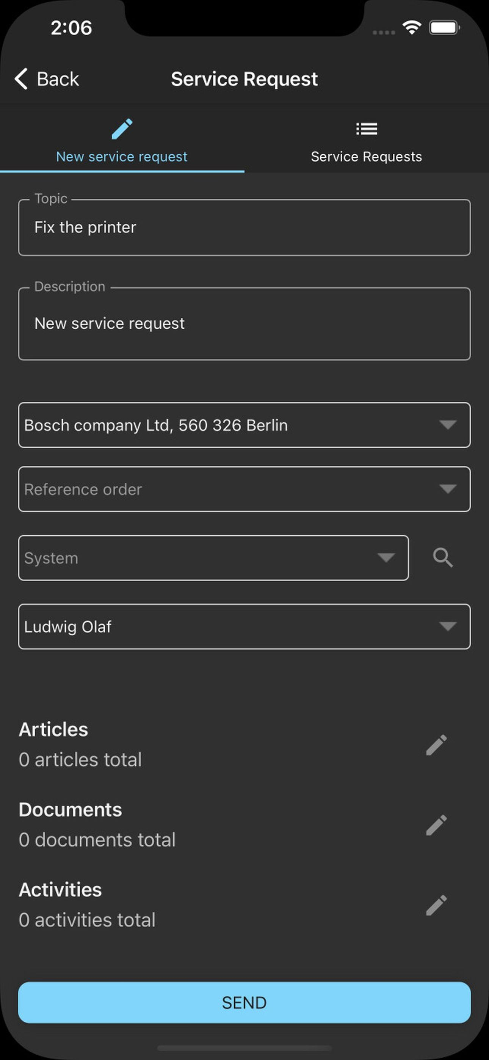
Task: Search systems with the magnifier icon
Action: tap(443, 558)
